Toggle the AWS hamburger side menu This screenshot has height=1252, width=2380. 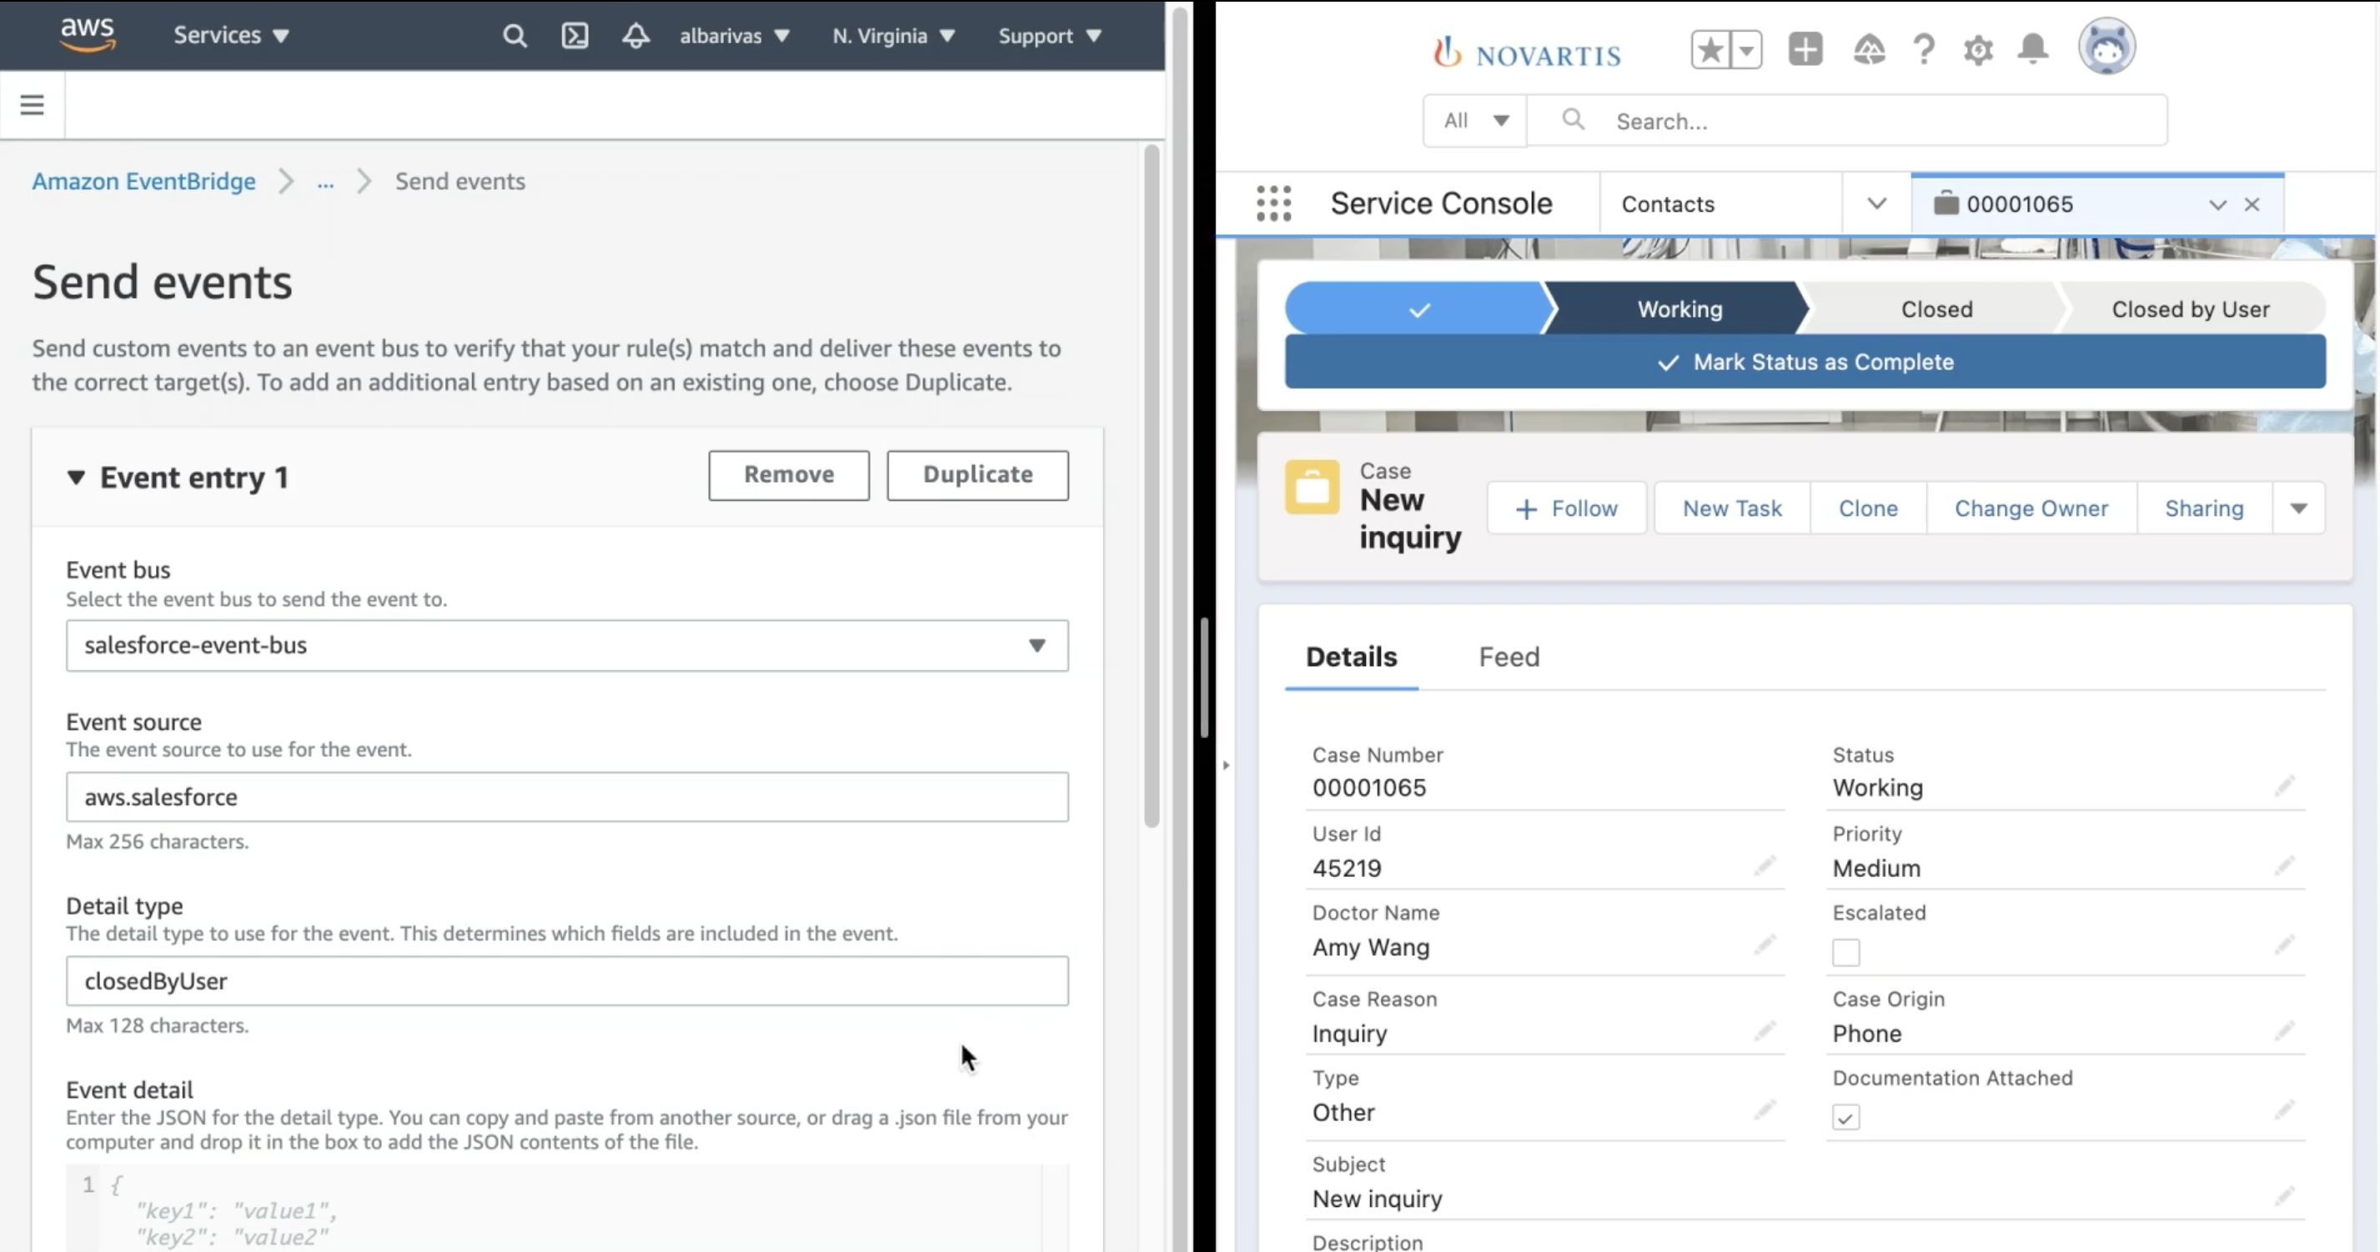33,104
